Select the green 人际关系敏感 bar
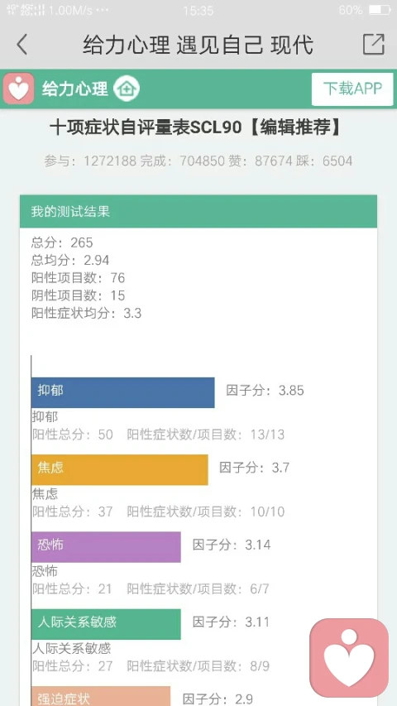The height and width of the screenshot is (706, 397). pos(106,624)
